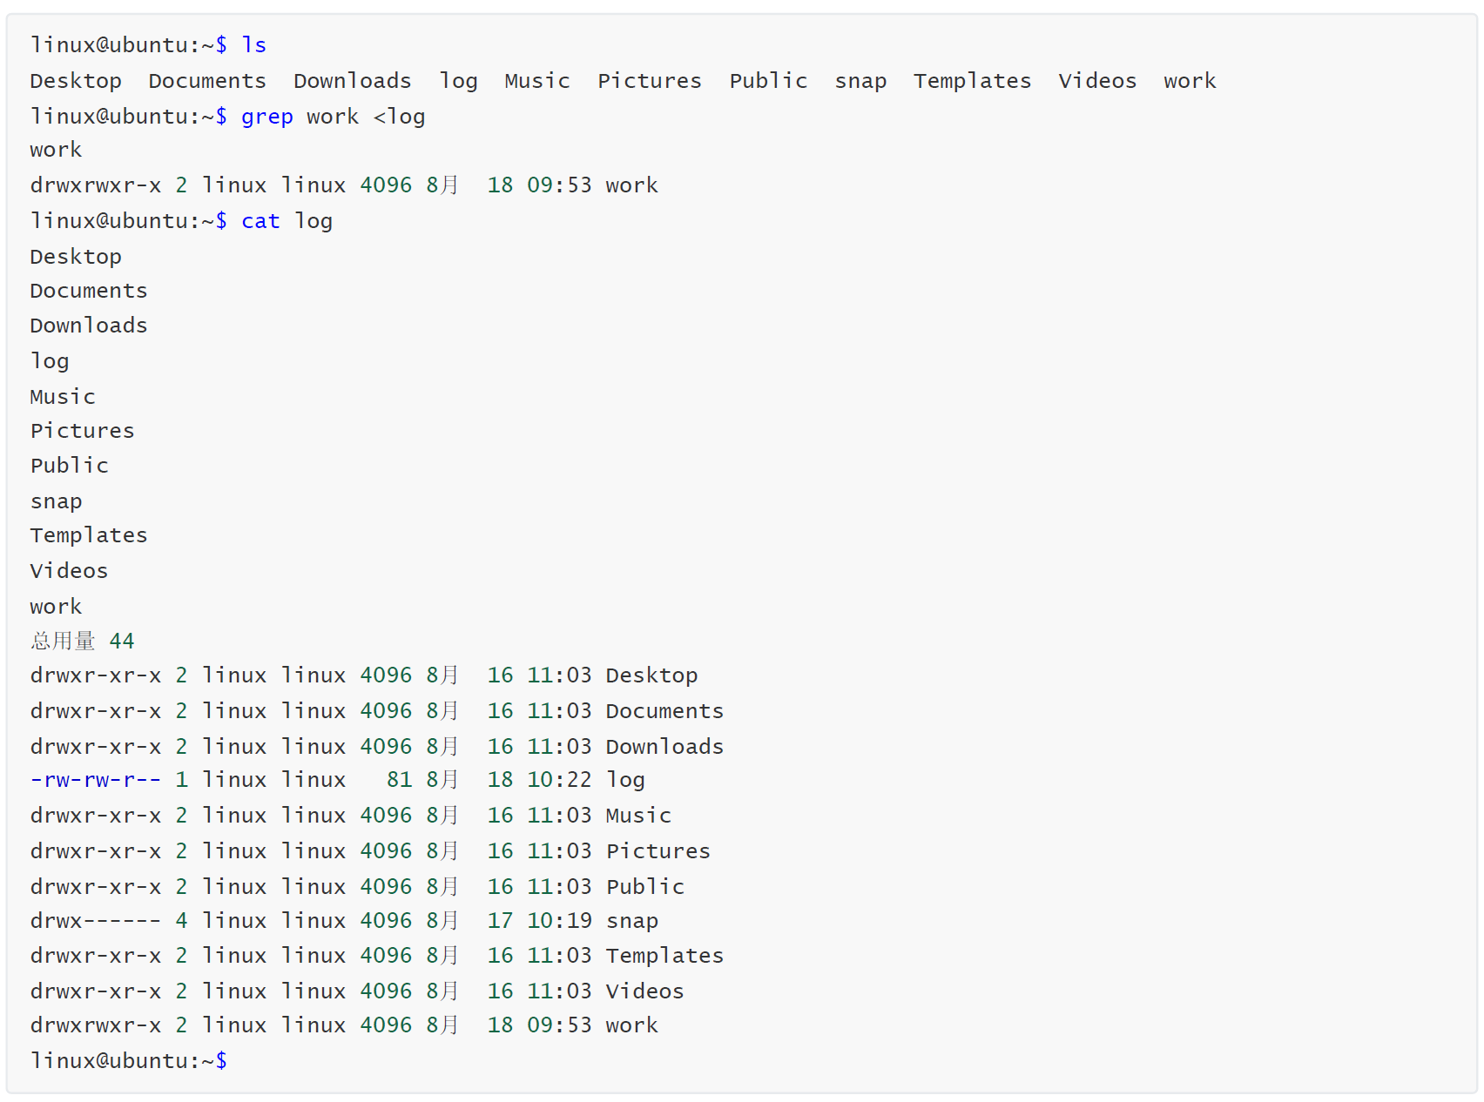
Task: Click the "总用量" label
Action: (63, 642)
